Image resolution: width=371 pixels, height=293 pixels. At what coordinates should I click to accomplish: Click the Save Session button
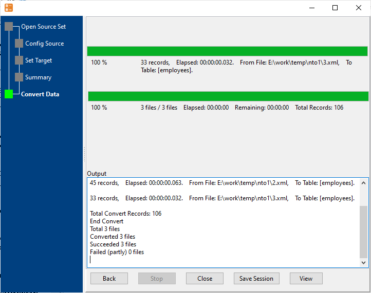coord(256,279)
